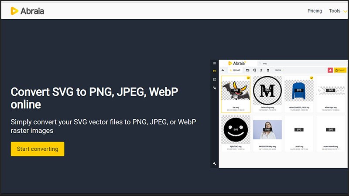This screenshot has height=196, width=349.
Task: Click the Look1.svg file name
Action: click(x=299, y=147)
